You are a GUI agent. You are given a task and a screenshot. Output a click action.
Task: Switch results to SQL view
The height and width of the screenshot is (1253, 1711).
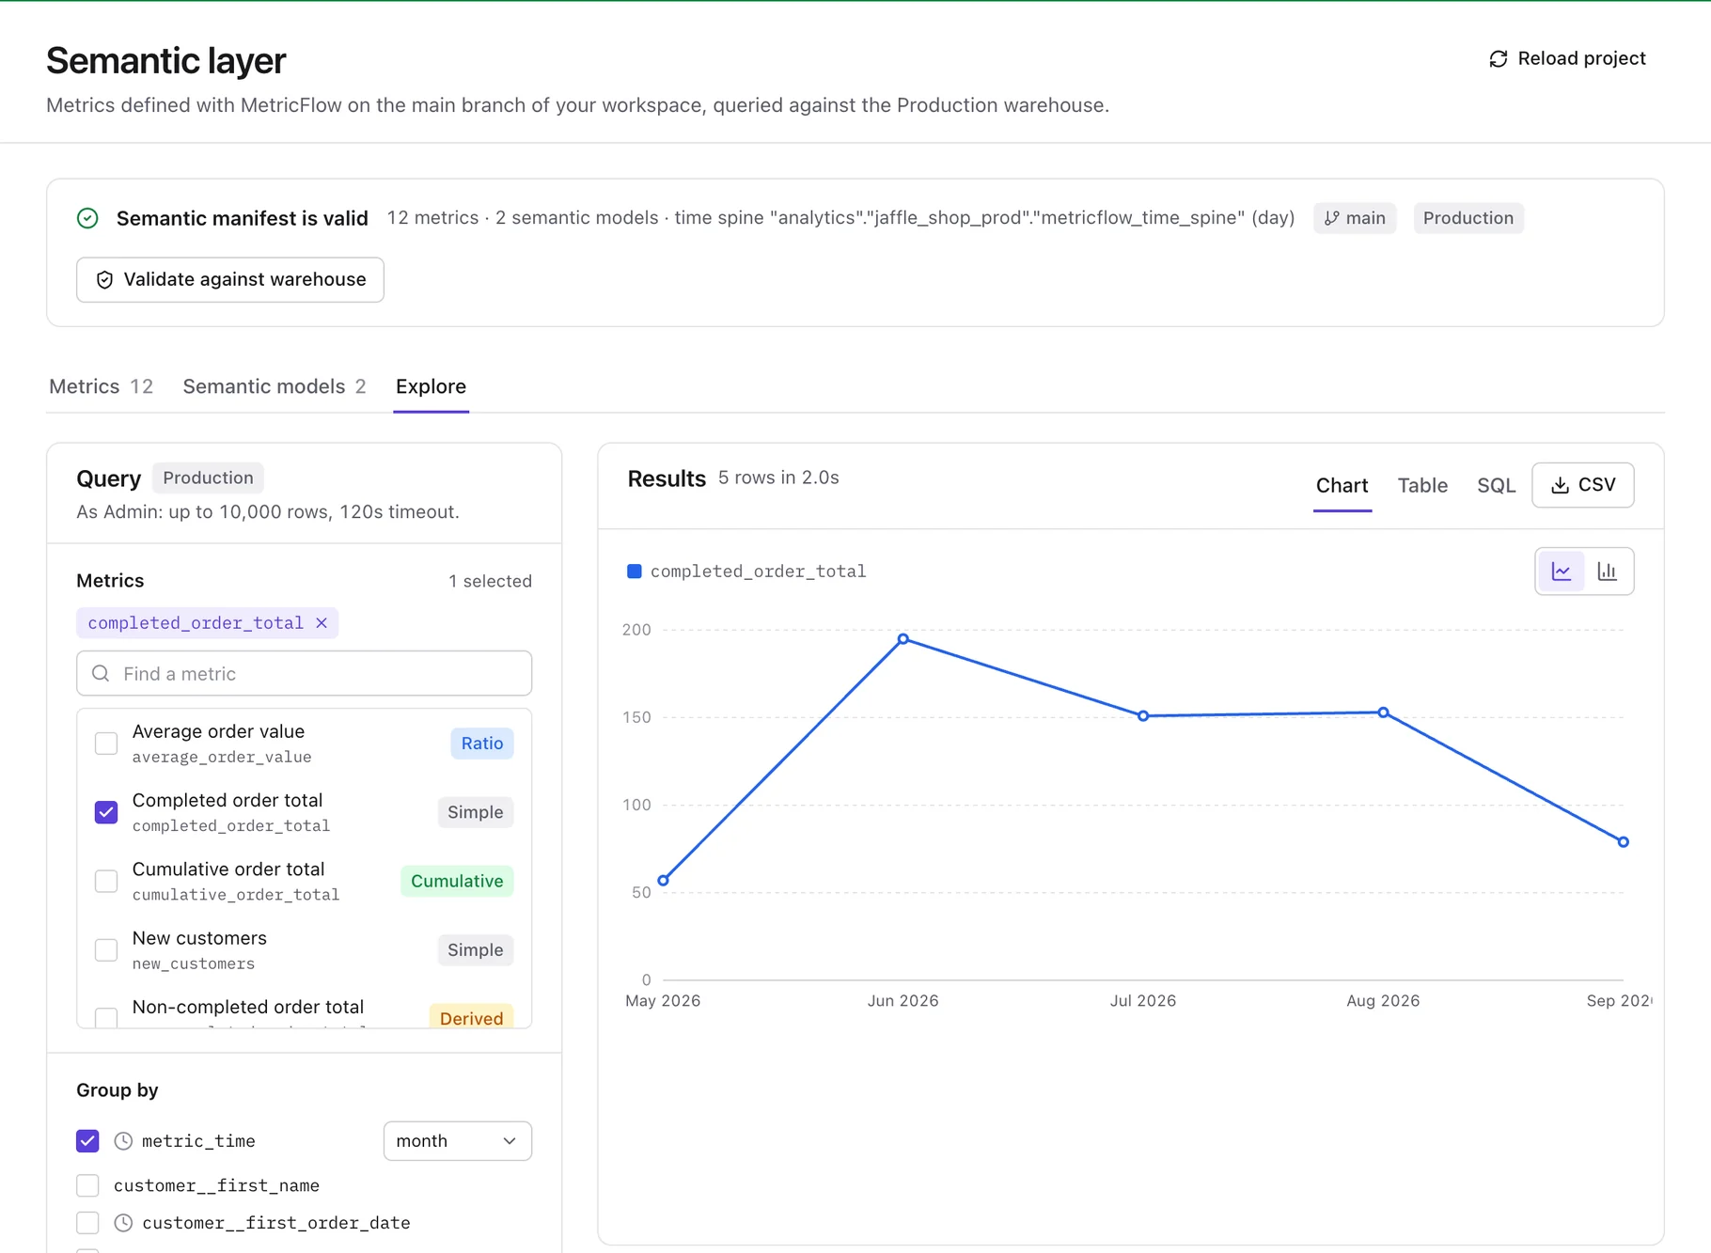1496,485
